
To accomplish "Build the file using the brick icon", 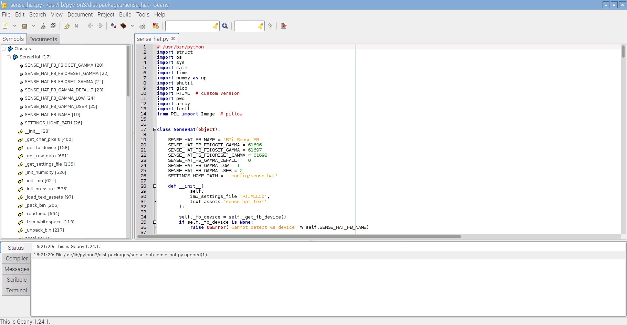I will pyautogui.click(x=123, y=26).
